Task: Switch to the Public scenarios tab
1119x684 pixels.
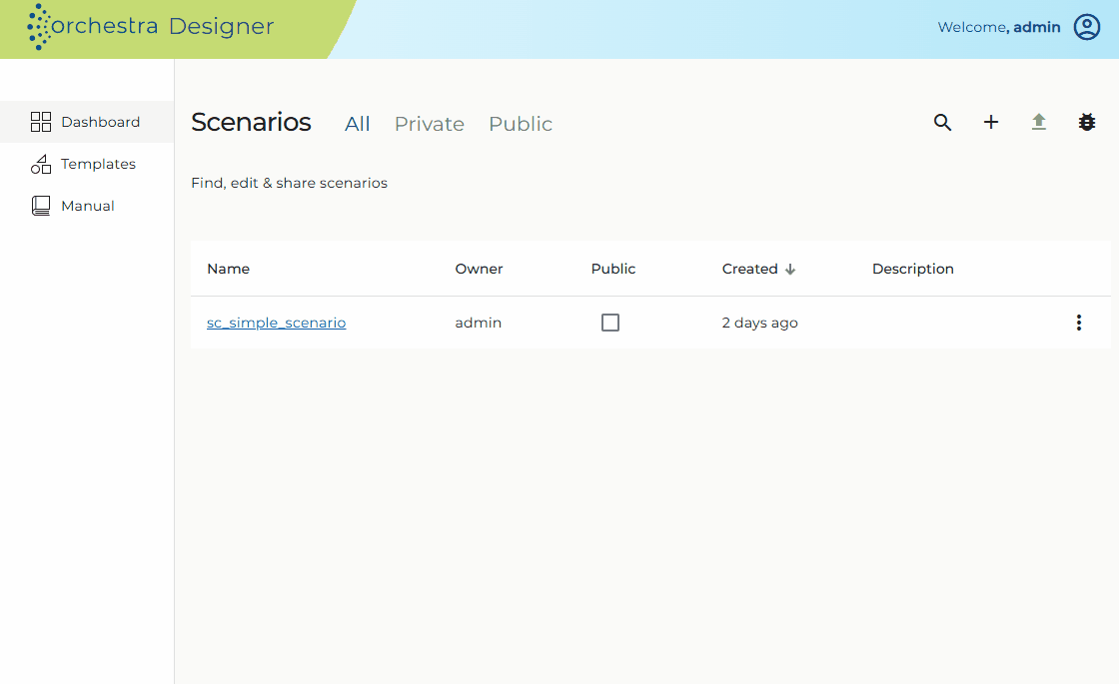Action: [x=521, y=124]
